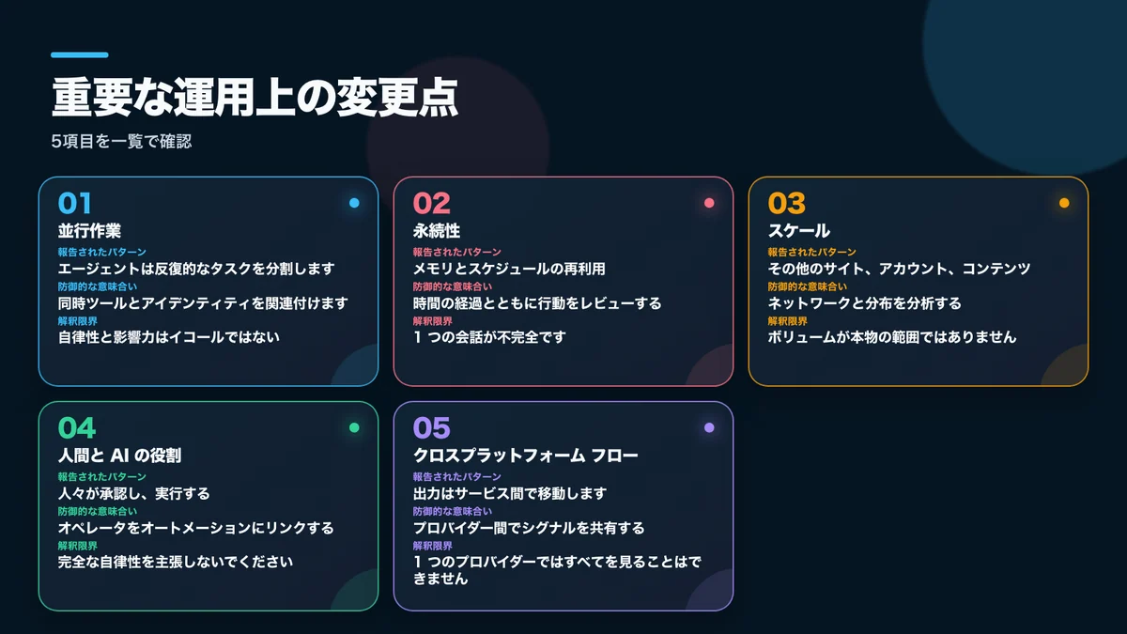Click the blue dot on card 01

[354, 203]
